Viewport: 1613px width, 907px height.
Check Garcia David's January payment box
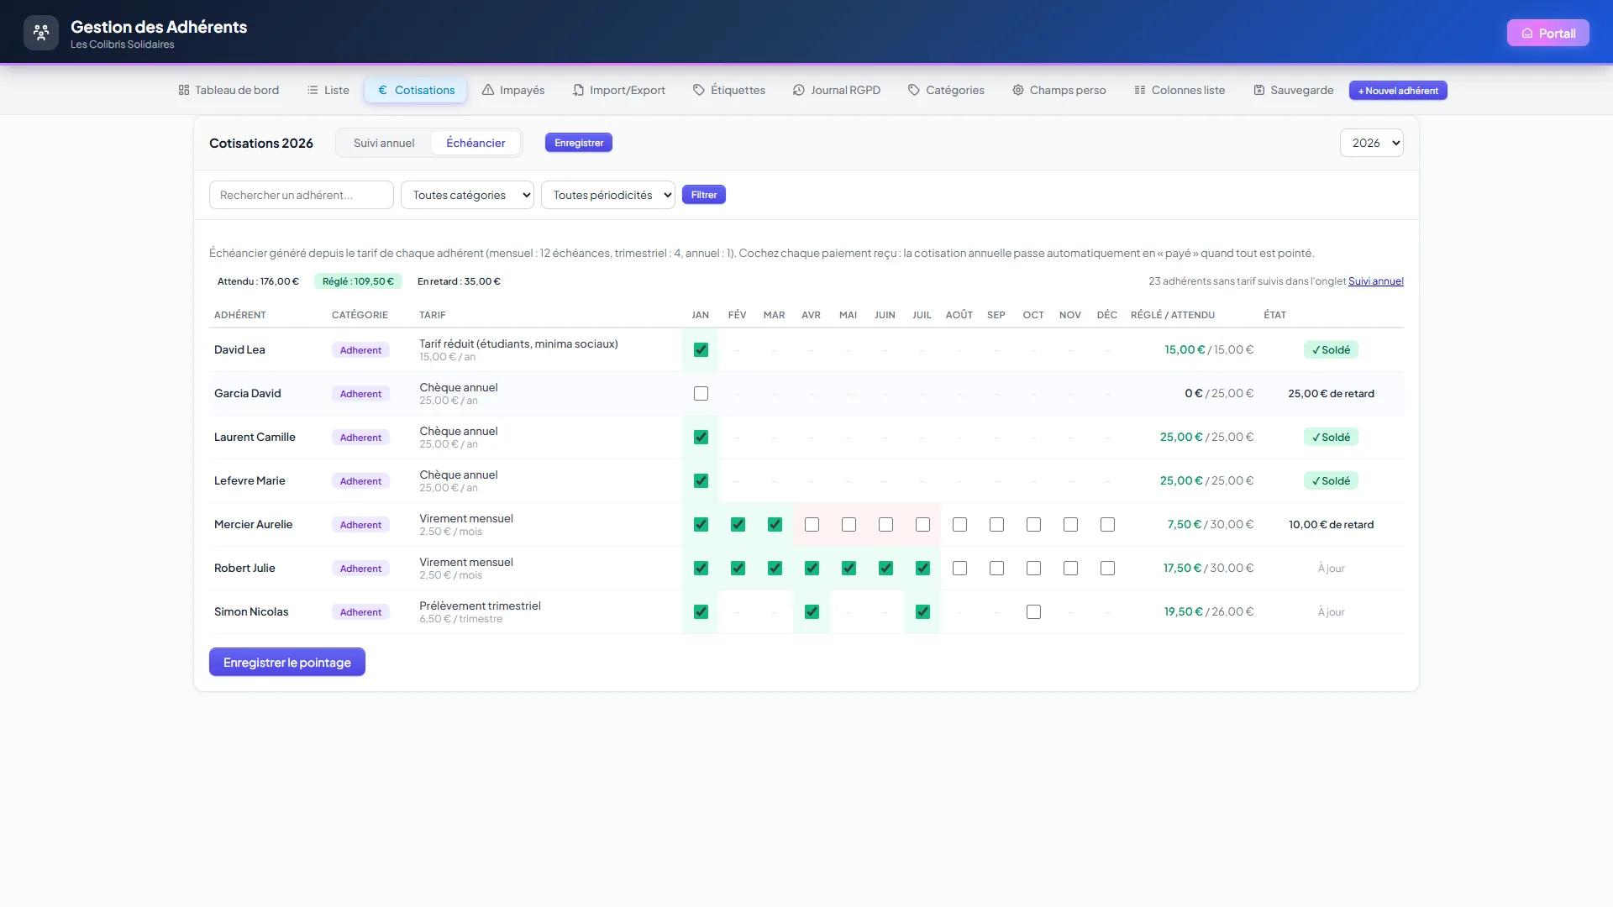pyautogui.click(x=701, y=393)
